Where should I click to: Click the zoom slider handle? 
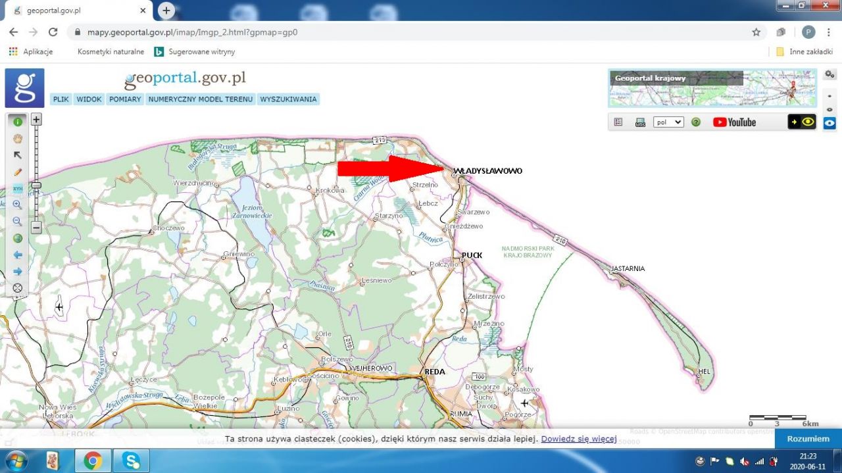point(36,186)
